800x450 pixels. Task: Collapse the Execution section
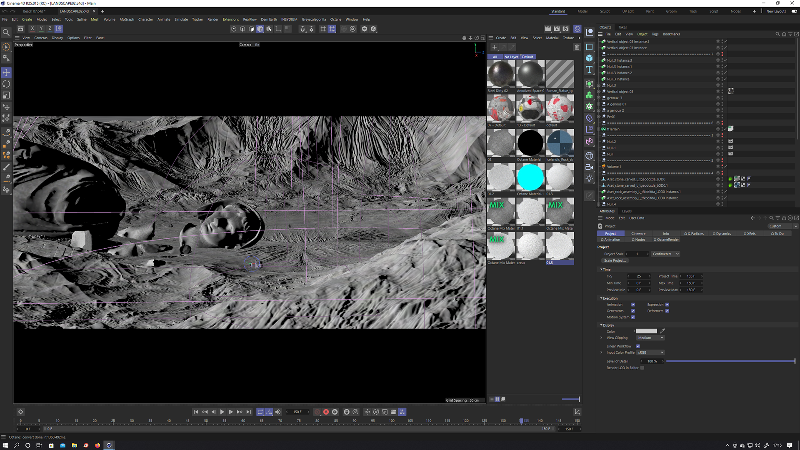point(601,298)
